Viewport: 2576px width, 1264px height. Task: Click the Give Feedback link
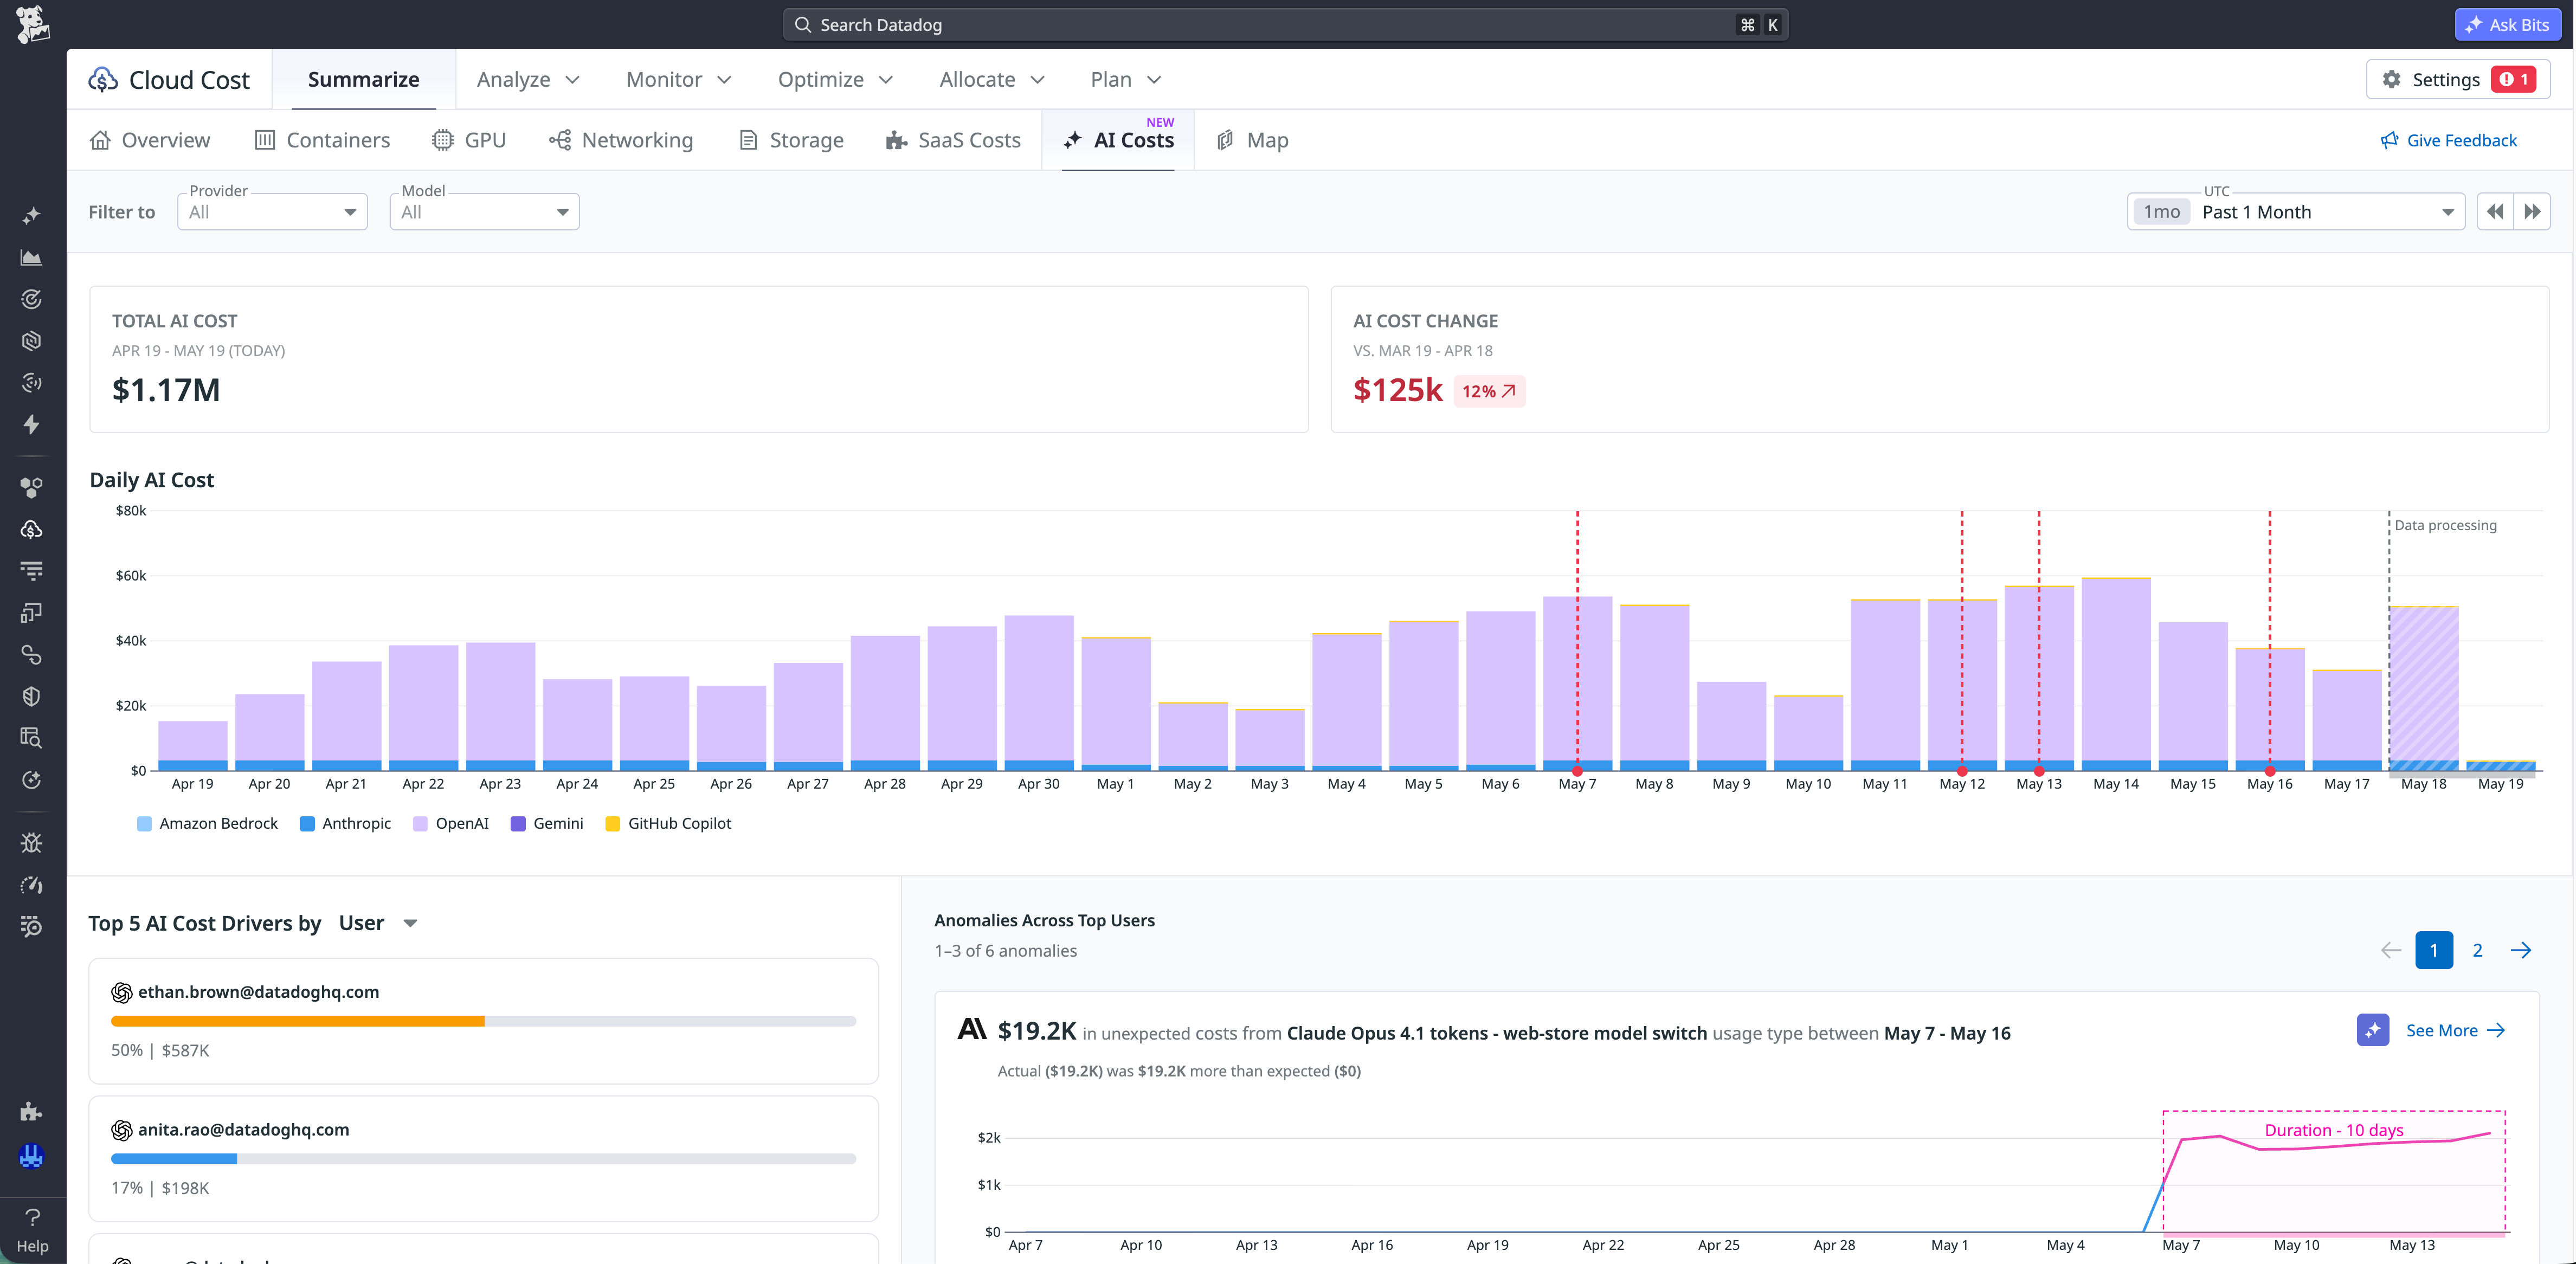2448,140
